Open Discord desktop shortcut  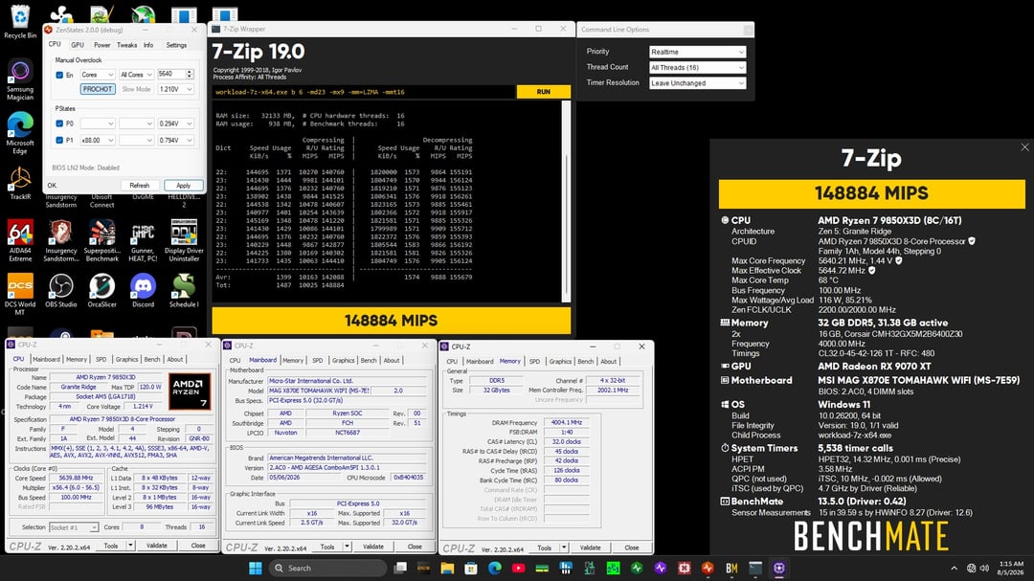pyautogui.click(x=143, y=291)
